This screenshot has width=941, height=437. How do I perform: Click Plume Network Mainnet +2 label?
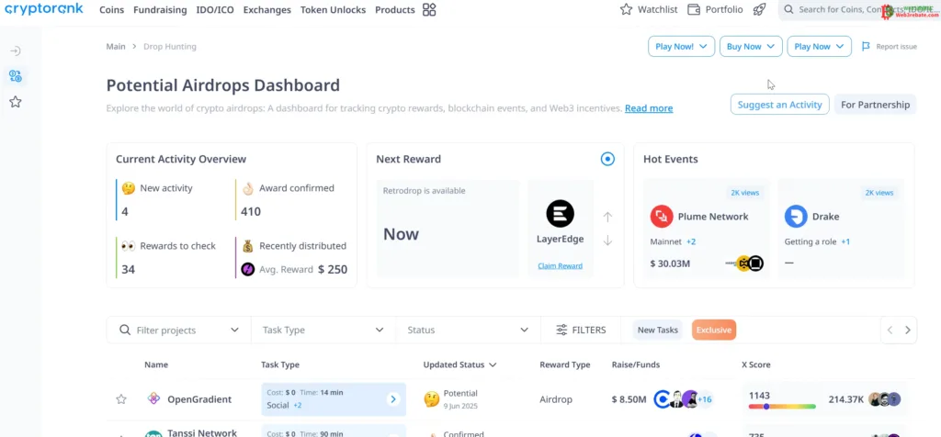coord(673,241)
